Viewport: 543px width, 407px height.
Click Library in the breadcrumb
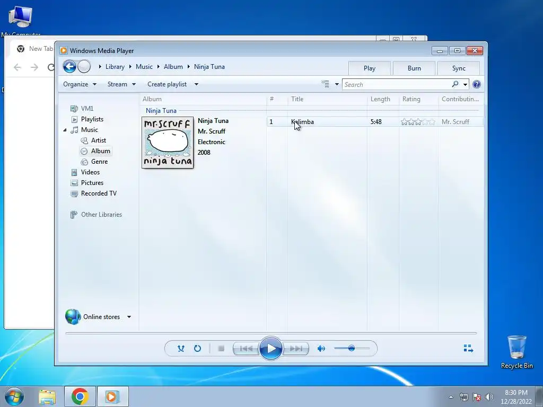[115, 67]
